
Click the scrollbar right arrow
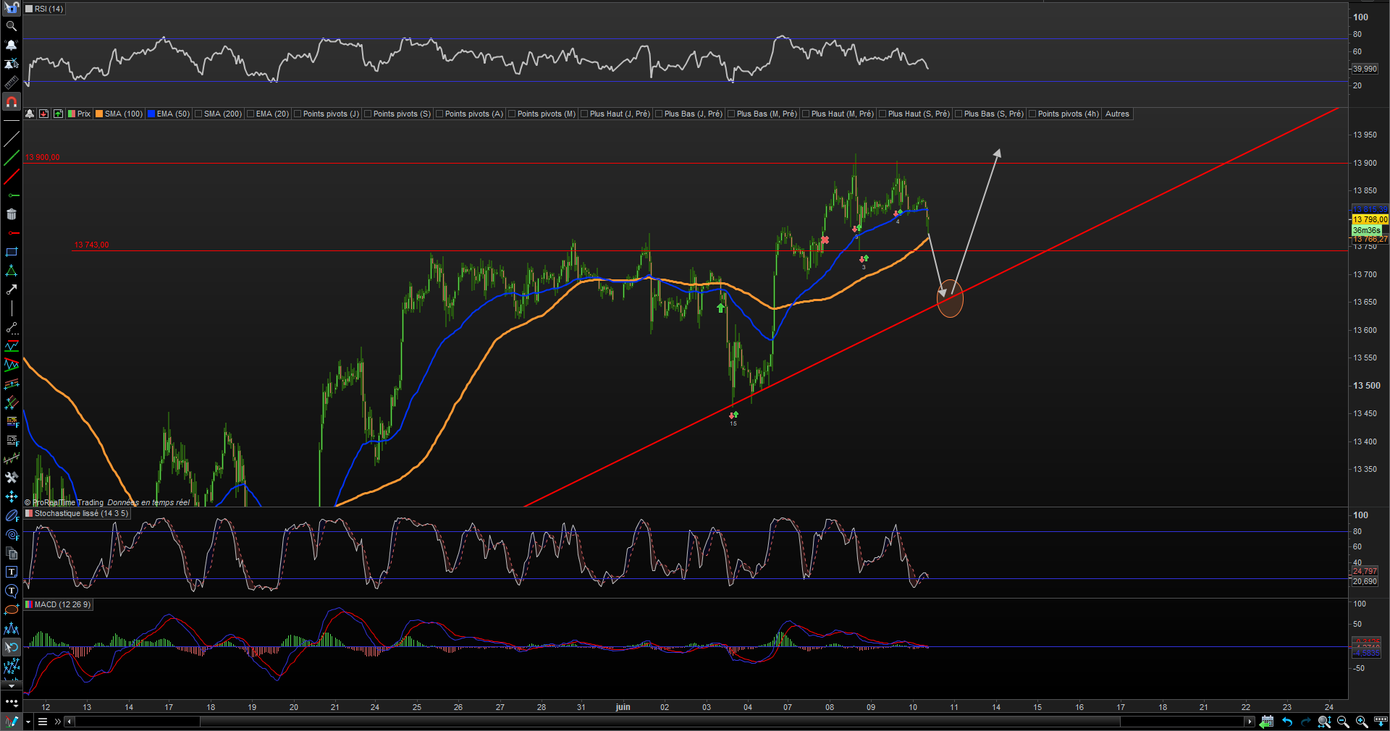pos(1250,722)
